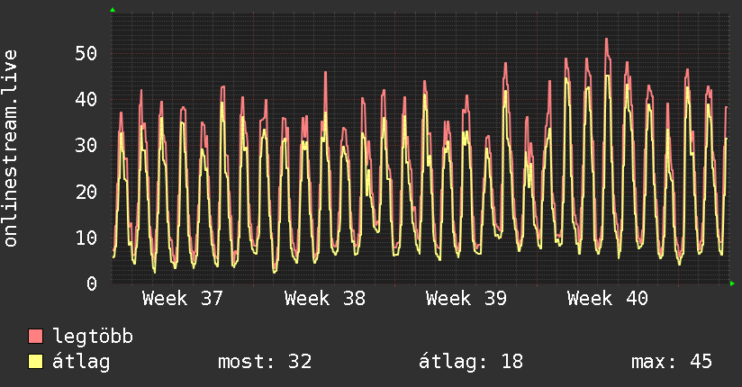The width and height of the screenshot is (742, 387).
Task: Click the átlag: 18 statistic
Action: point(471,362)
